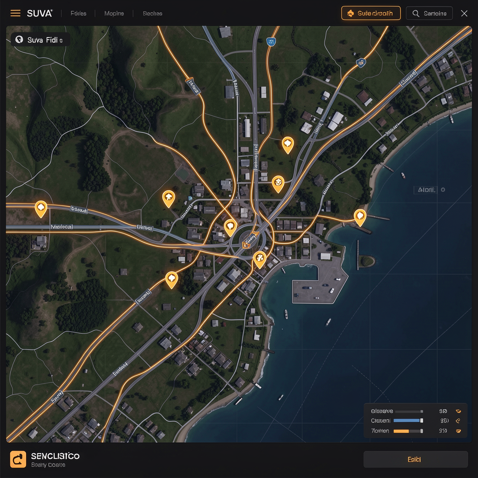This screenshot has height=478, width=478.
Task: Click the Ciuuenl row value
Action: click(444, 421)
